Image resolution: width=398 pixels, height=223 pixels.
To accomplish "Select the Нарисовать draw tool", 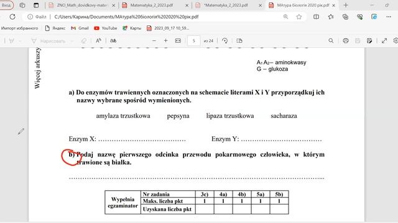I will pos(49,41).
